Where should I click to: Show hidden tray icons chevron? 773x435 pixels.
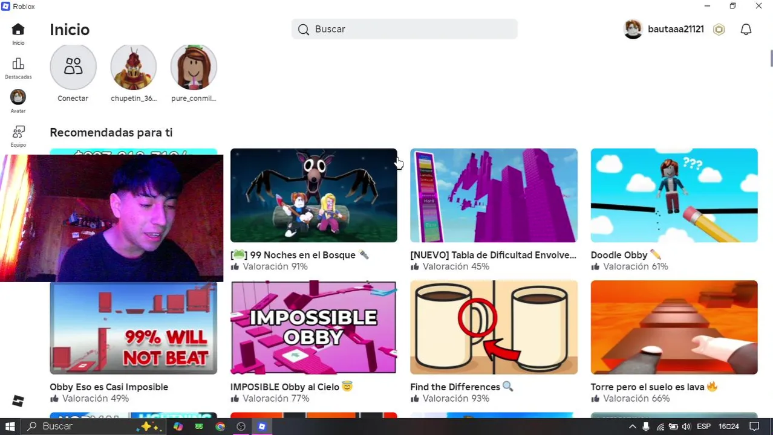(x=633, y=427)
